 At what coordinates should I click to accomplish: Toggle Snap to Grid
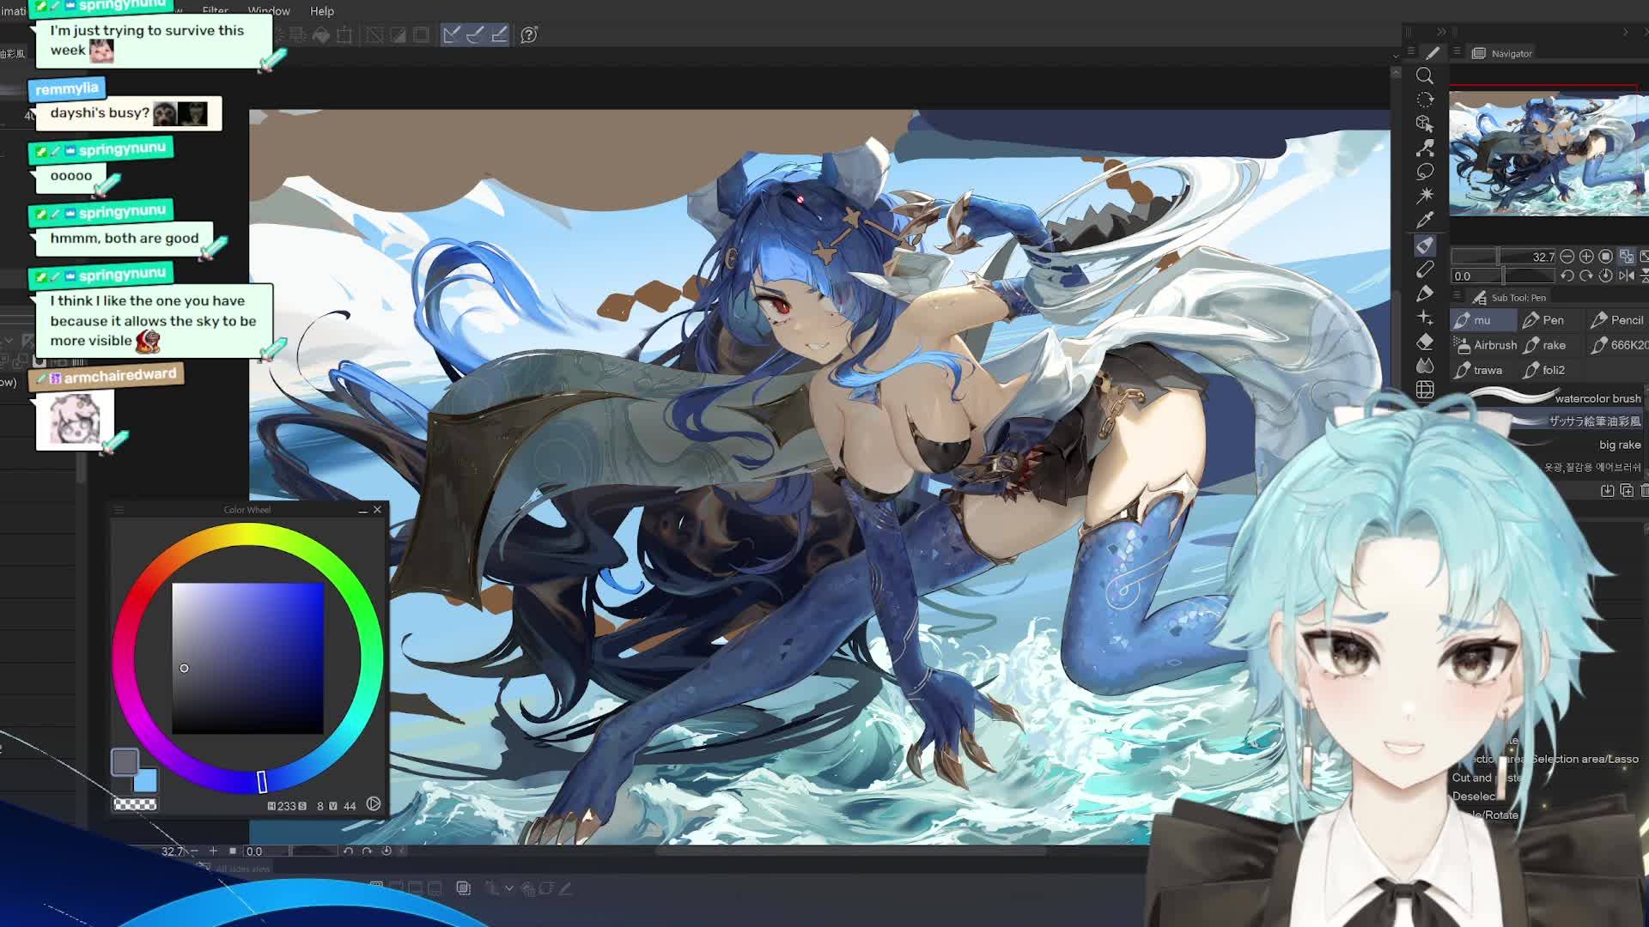point(500,34)
